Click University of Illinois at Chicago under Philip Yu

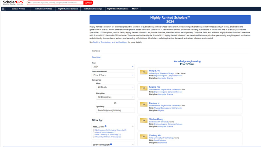(161, 73)
